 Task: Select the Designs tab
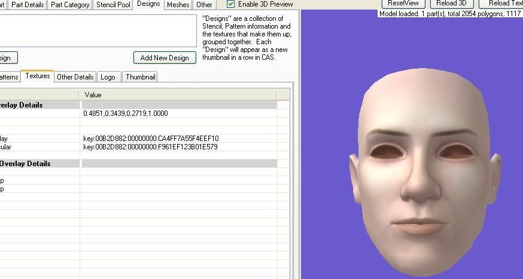click(x=148, y=4)
